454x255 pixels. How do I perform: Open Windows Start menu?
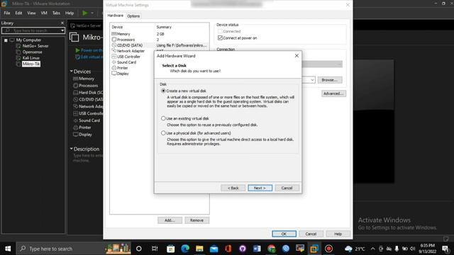(x=8, y=249)
